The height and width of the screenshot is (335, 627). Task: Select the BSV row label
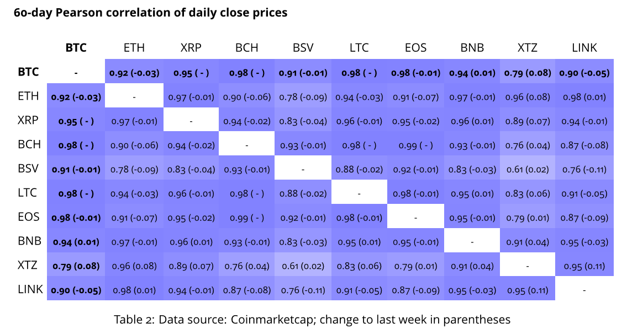(29, 169)
